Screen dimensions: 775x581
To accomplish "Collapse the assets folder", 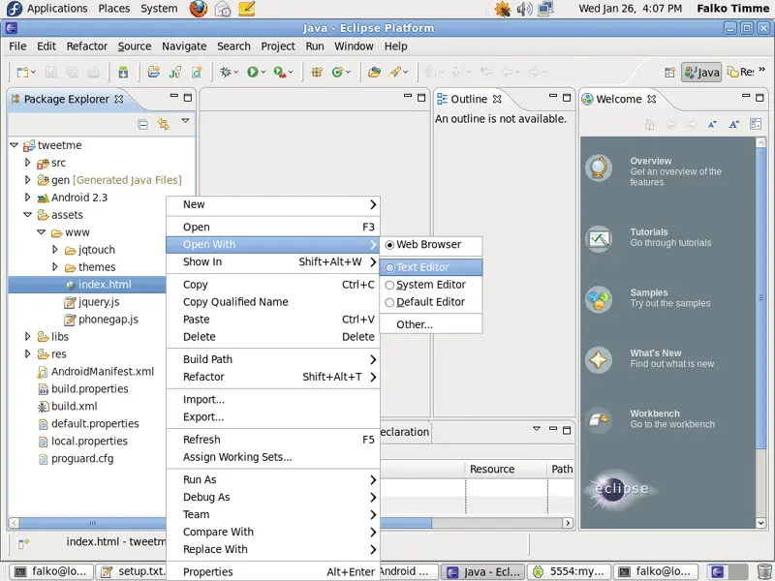I will [x=28, y=215].
